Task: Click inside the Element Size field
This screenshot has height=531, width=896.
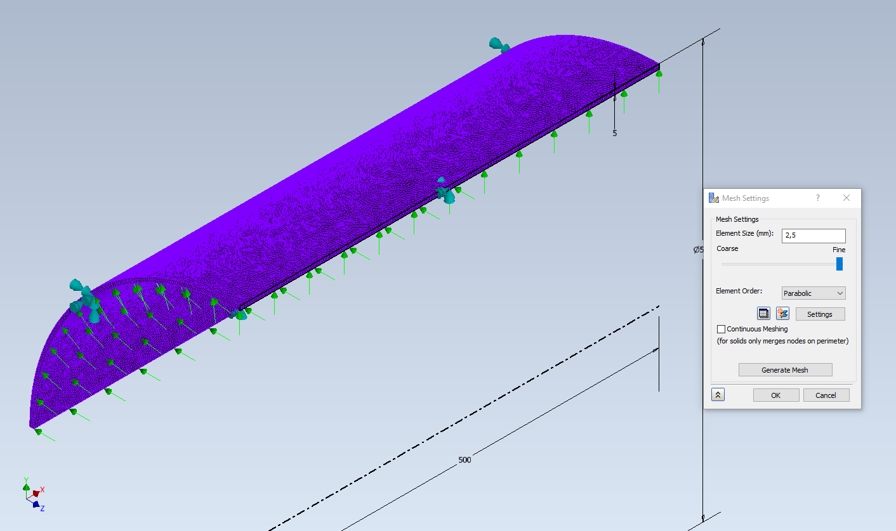Action: pyautogui.click(x=813, y=235)
